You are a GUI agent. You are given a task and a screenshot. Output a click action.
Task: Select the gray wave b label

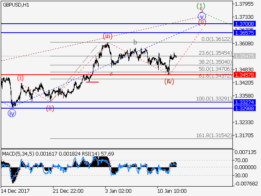(135, 42)
